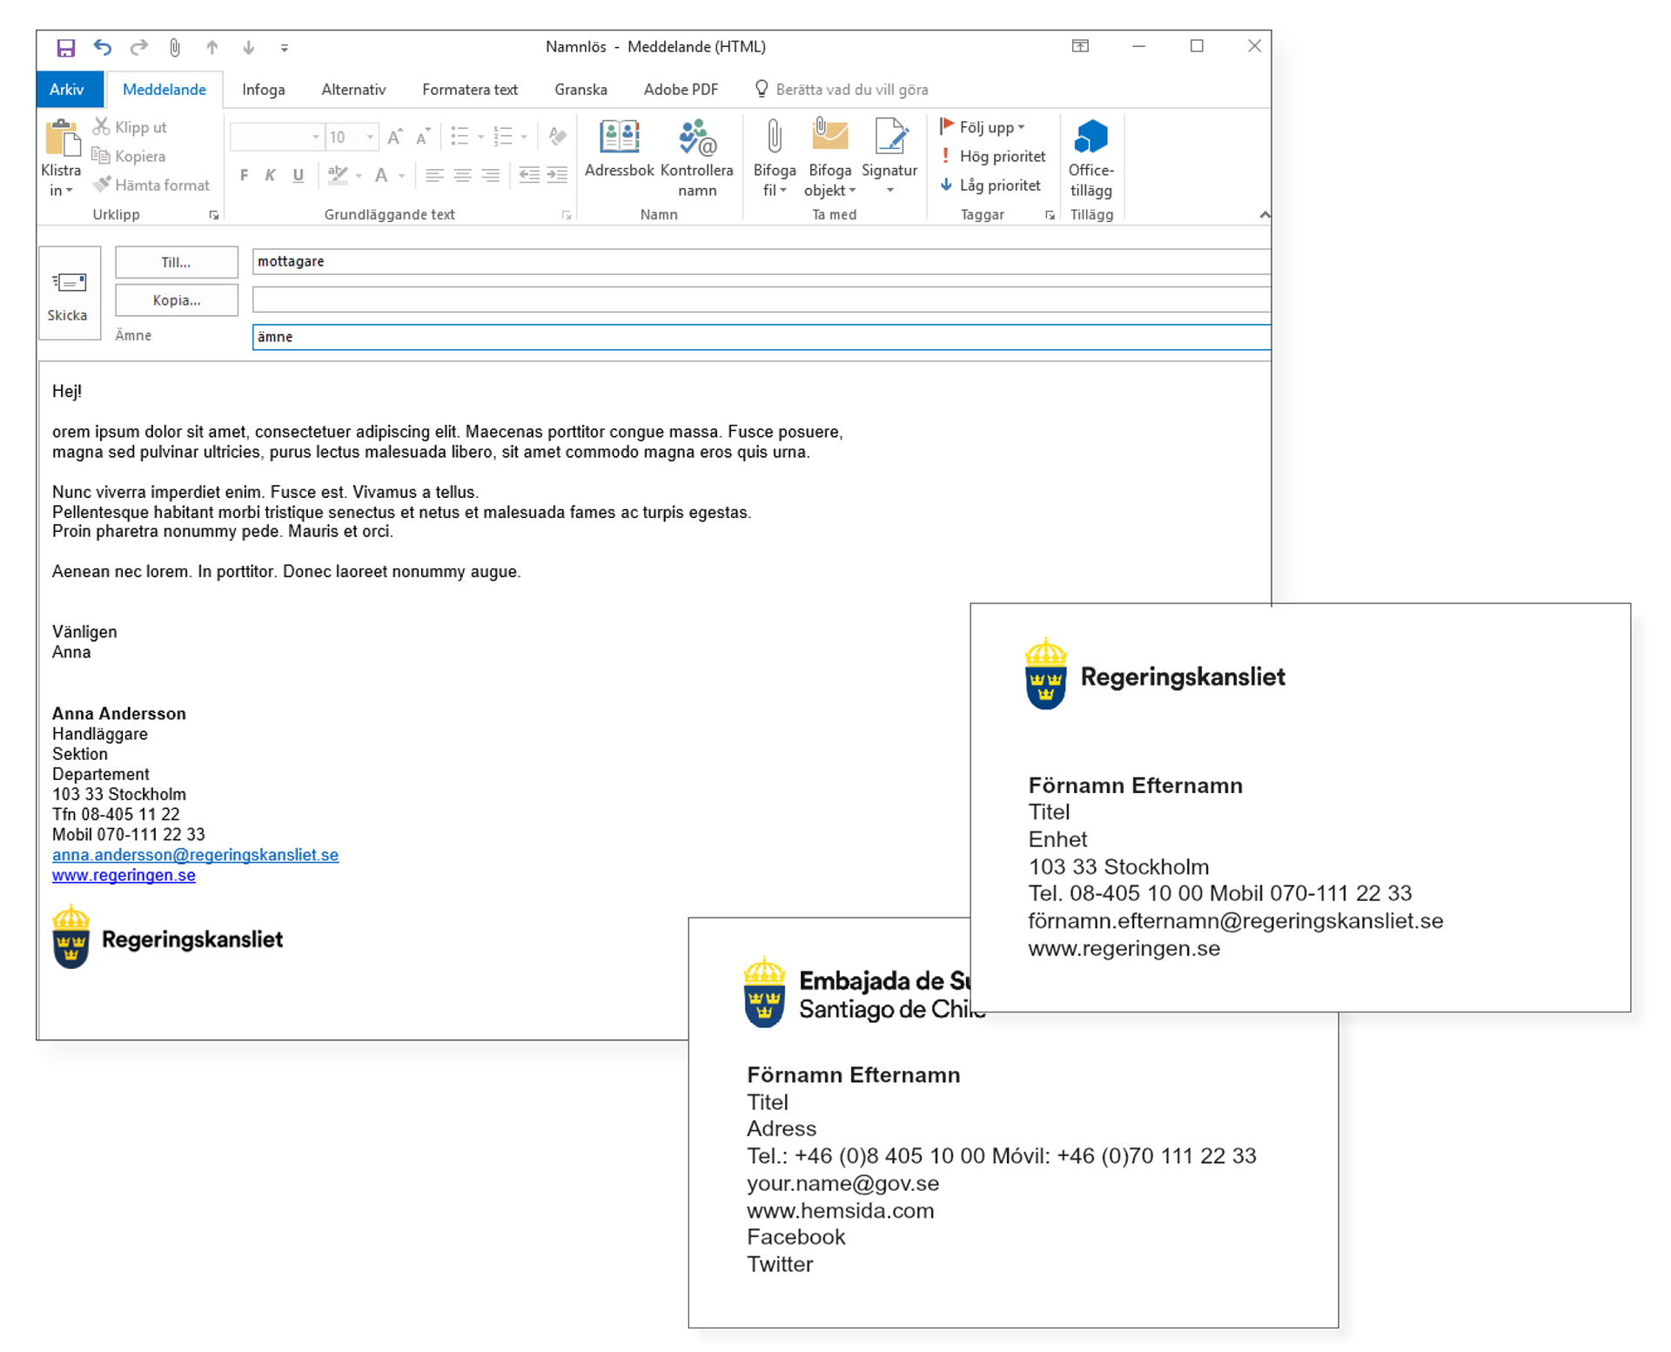
Task: Clear all formatting icon
Action: coord(558,137)
